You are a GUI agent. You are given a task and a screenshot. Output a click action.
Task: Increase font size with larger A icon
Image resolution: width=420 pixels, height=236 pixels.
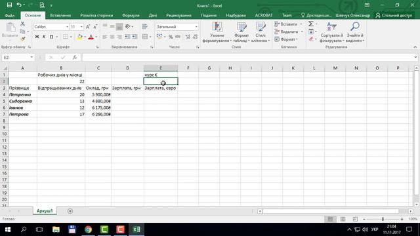(88, 27)
